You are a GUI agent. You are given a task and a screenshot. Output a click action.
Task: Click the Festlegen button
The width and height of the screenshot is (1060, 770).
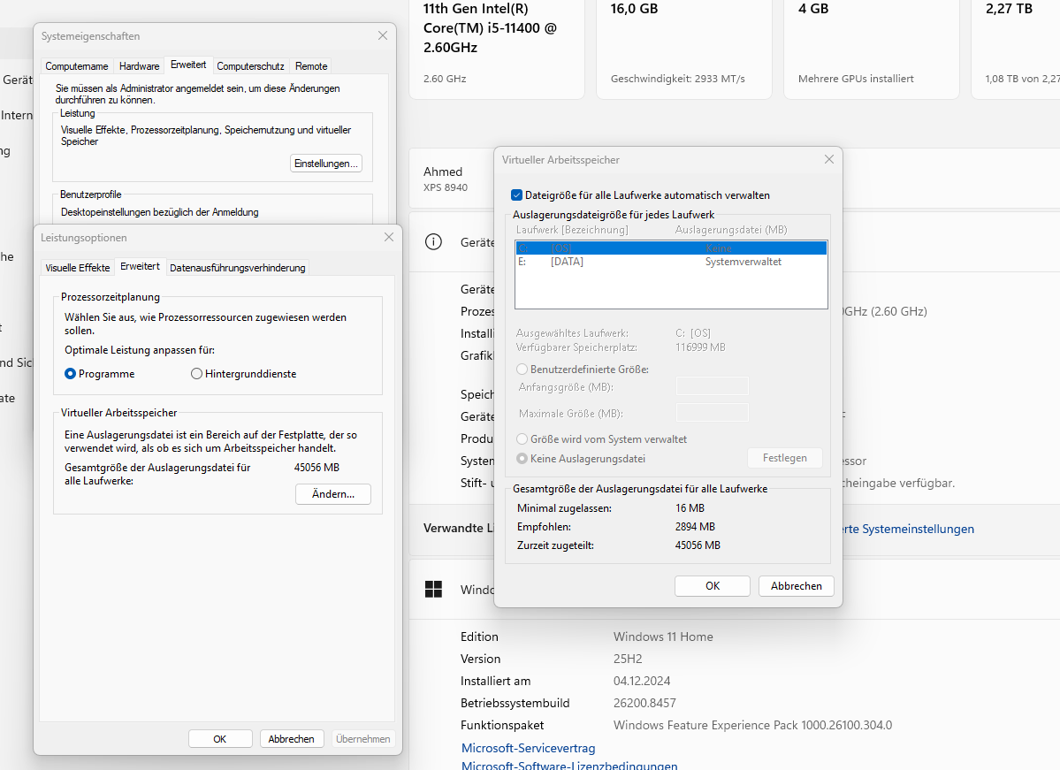[785, 458]
